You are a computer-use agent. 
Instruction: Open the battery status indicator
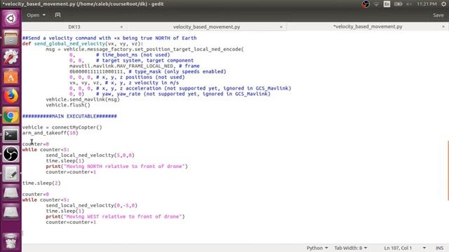pos(398,4)
